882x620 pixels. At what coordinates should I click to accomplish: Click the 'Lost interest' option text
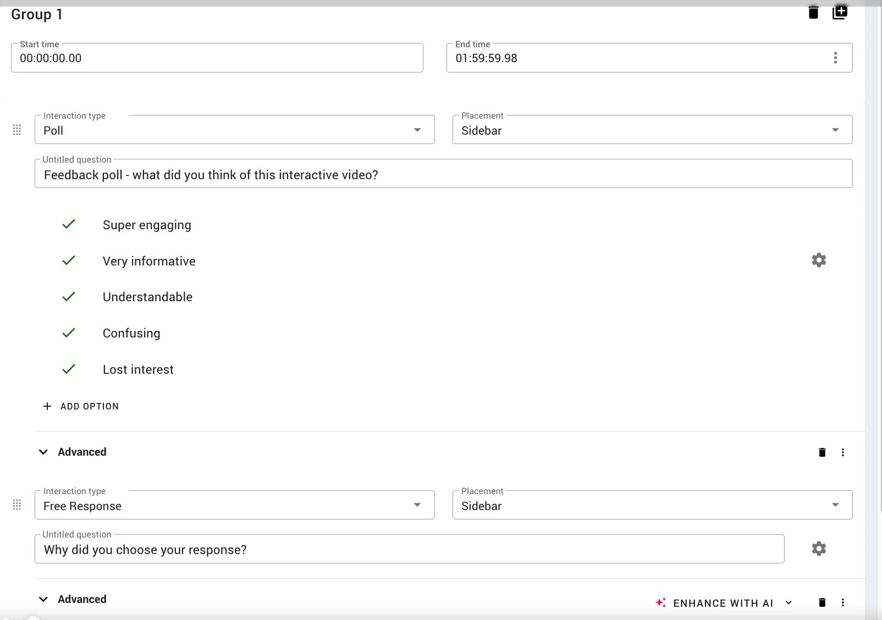point(138,369)
